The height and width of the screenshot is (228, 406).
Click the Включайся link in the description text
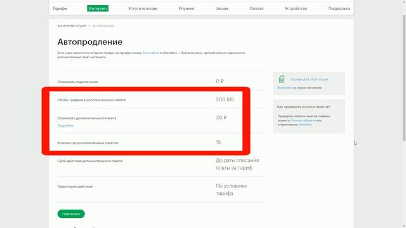tap(151, 53)
